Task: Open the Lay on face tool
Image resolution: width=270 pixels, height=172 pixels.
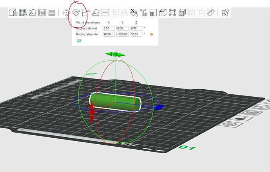Action: [x=95, y=13]
